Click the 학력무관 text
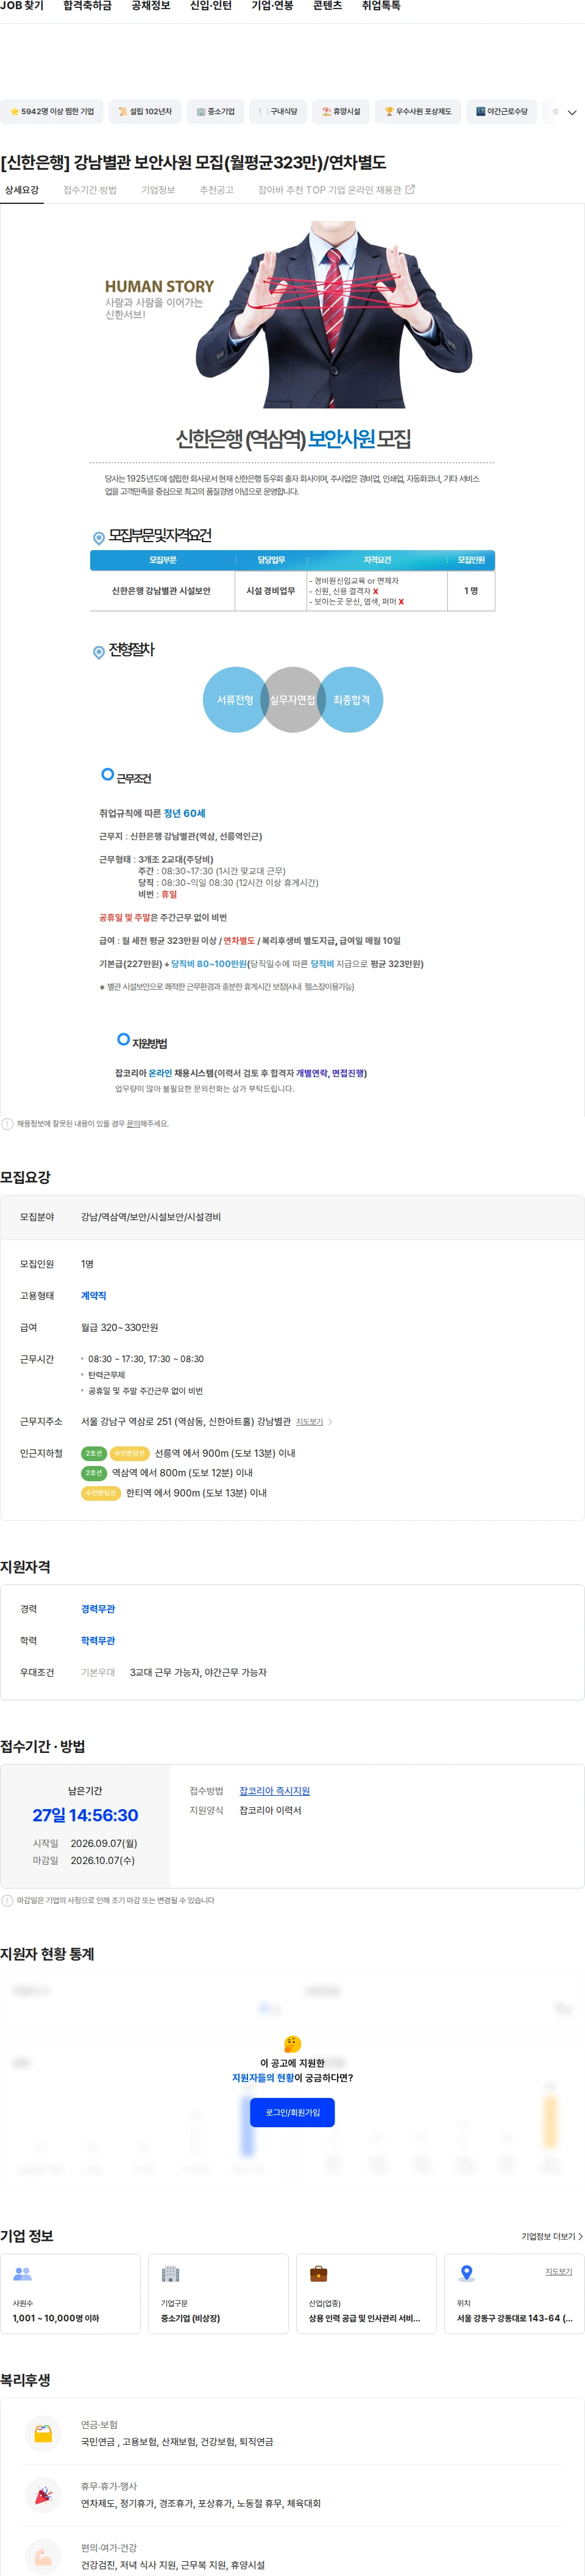The width and height of the screenshot is (585, 2576). pos(98,1641)
